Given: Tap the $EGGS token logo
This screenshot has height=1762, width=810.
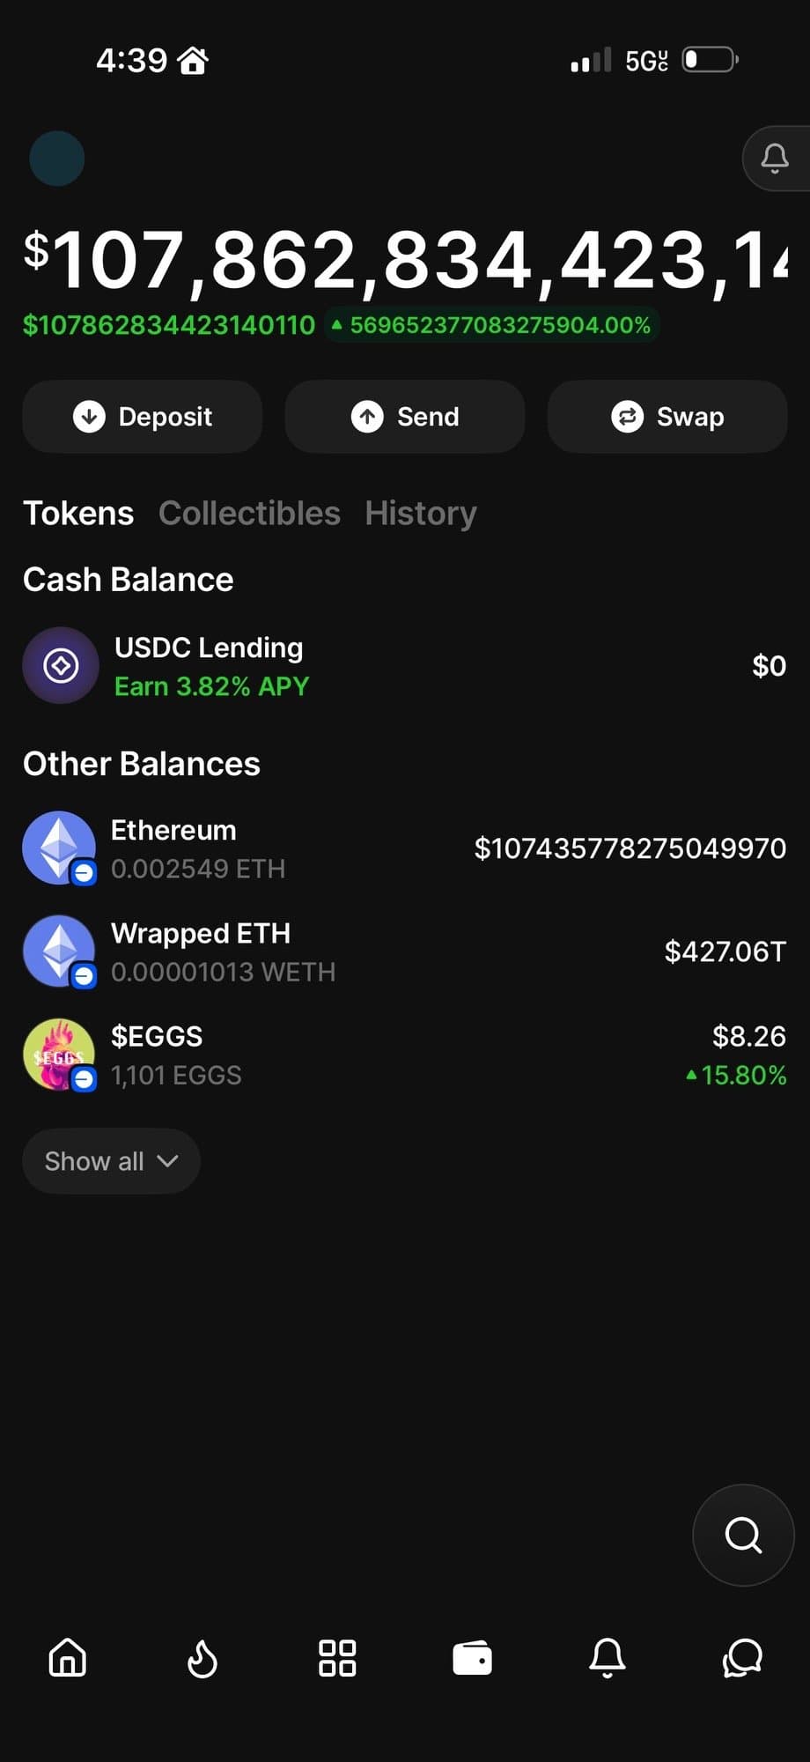Looking at the screenshot, I should tap(59, 1055).
